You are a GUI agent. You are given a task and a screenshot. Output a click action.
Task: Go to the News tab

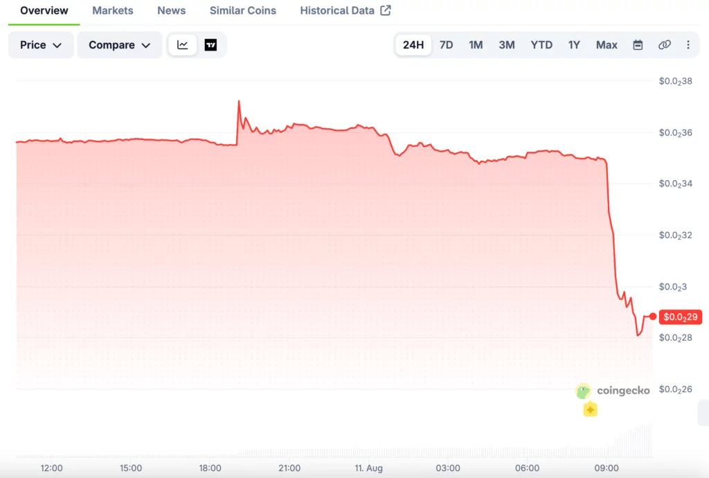172,10
